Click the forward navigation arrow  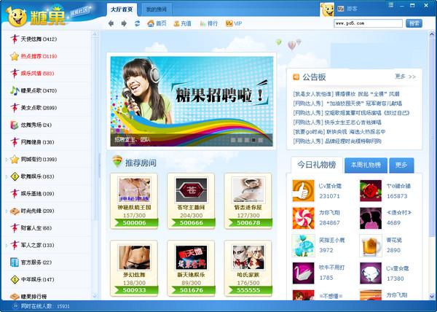(x=124, y=23)
